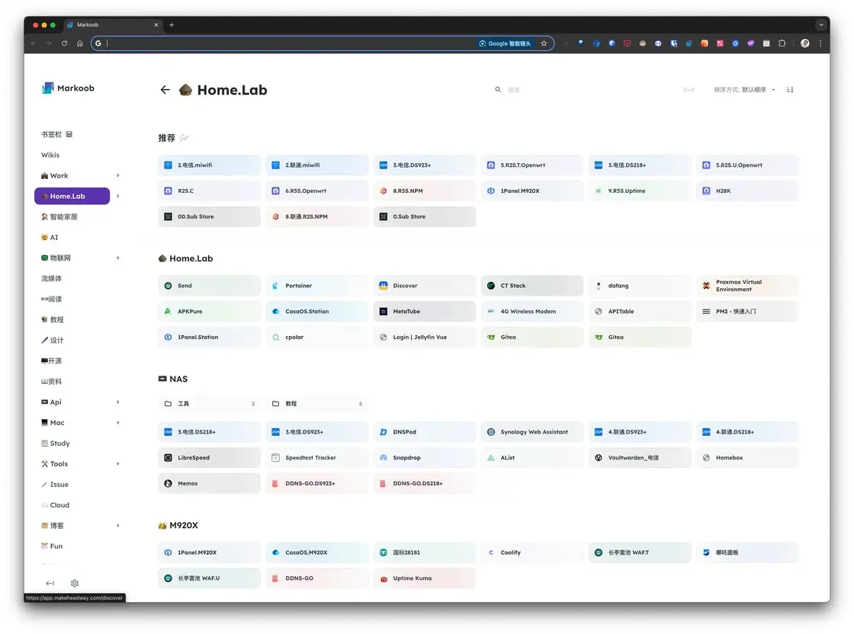Open the sort order dropdown
This screenshot has height=634, width=854.
pyautogui.click(x=744, y=90)
